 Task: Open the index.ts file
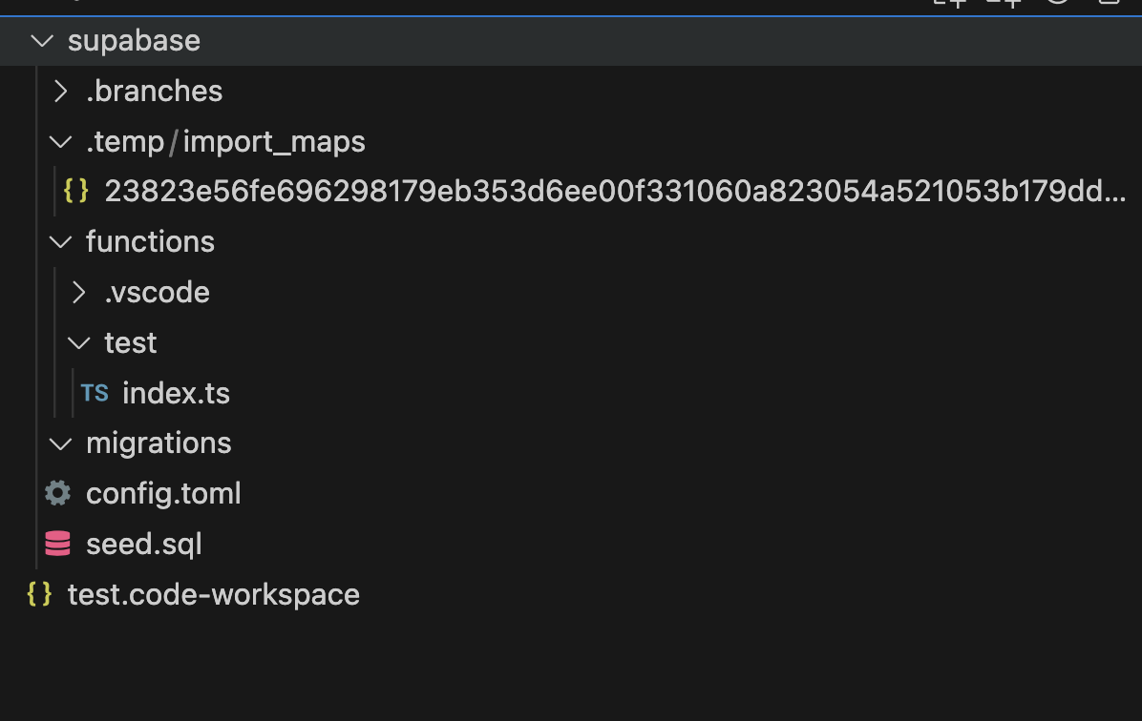(176, 392)
